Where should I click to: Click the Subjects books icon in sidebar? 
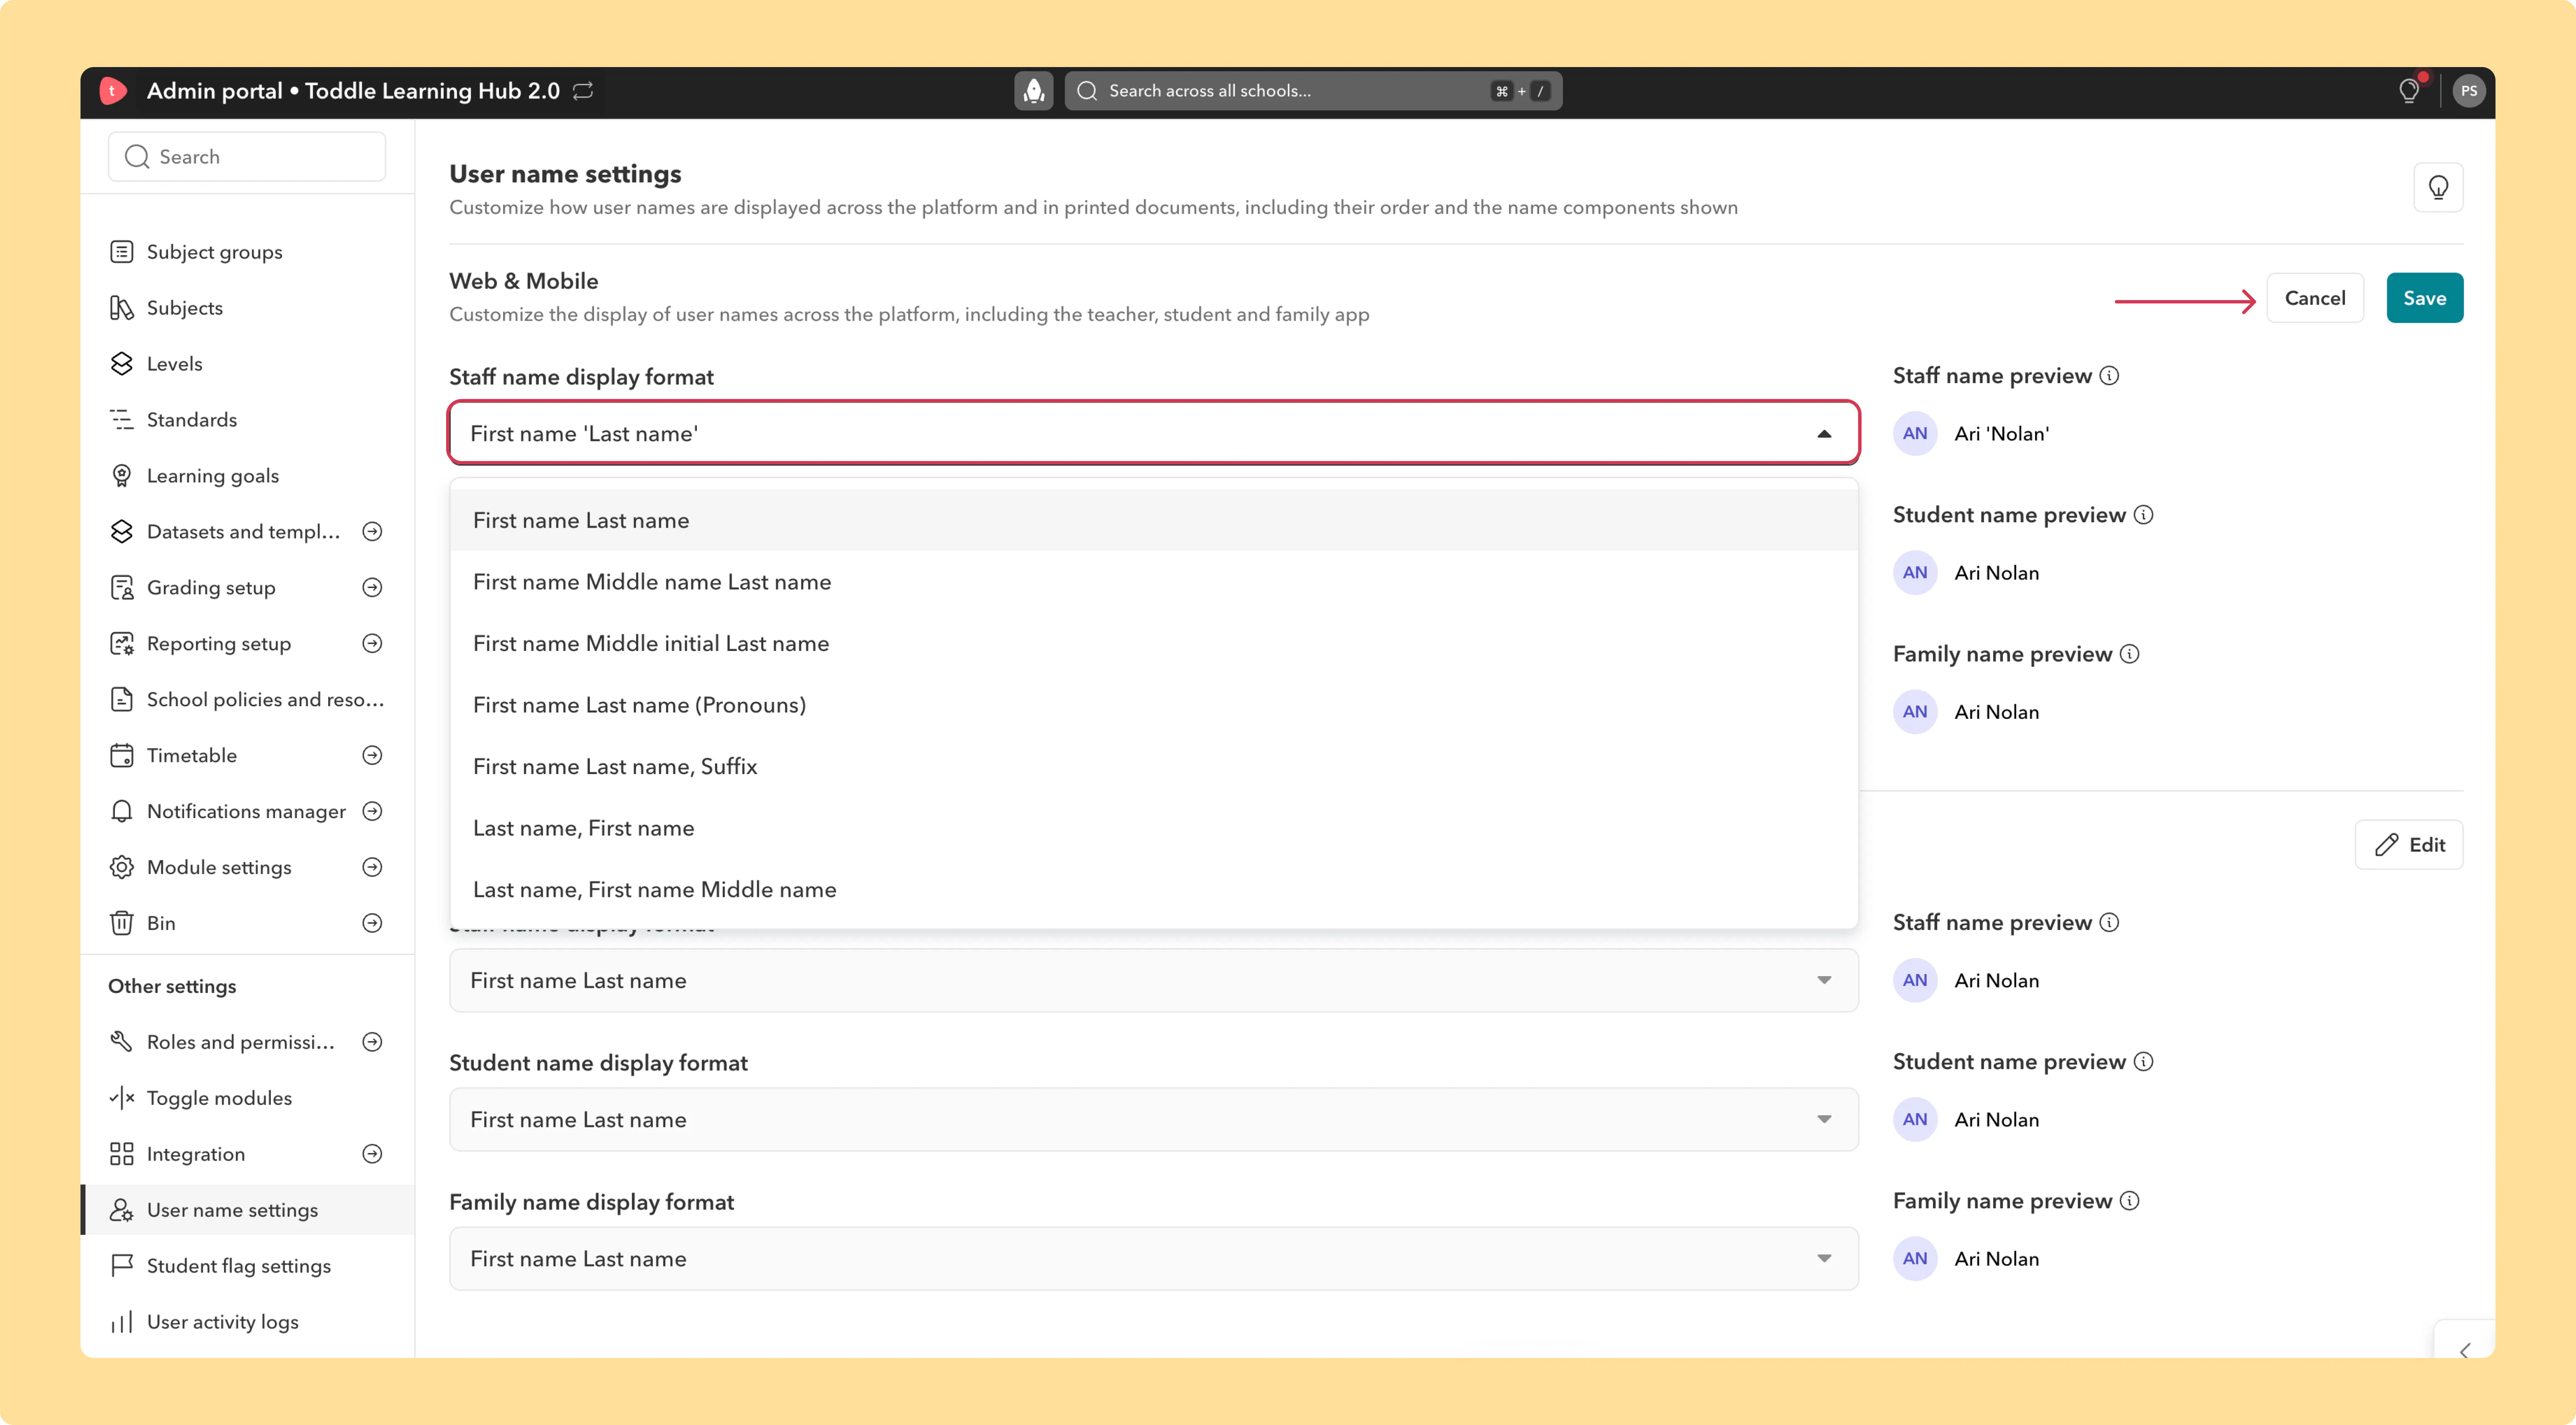click(x=122, y=308)
